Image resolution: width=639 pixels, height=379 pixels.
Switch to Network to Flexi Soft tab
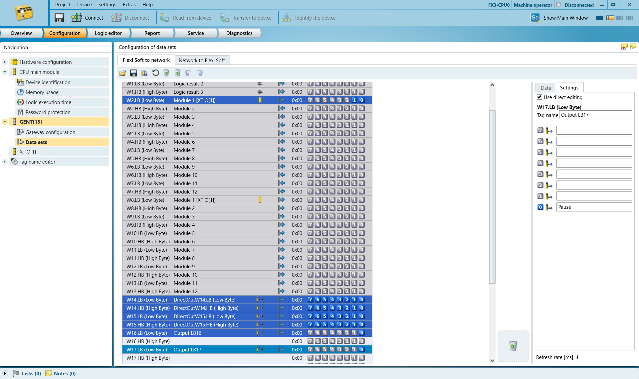pyautogui.click(x=202, y=60)
